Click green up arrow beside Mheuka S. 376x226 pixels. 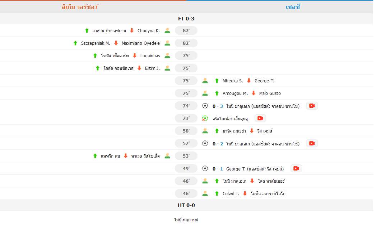click(x=217, y=81)
